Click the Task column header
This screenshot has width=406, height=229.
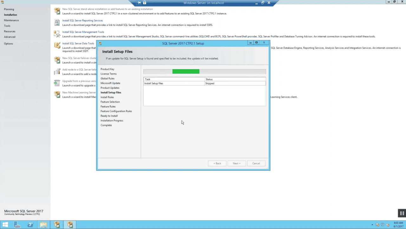[x=174, y=79]
